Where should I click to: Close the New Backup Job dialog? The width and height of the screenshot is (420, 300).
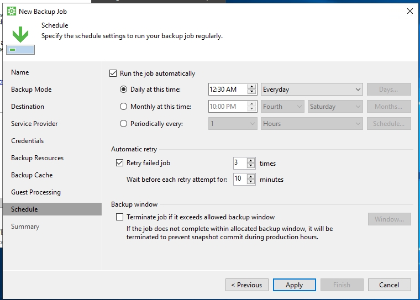(x=410, y=11)
